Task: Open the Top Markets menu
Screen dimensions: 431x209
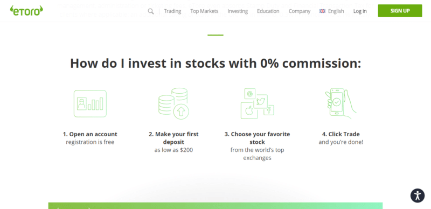Action: (x=204, y=11)
